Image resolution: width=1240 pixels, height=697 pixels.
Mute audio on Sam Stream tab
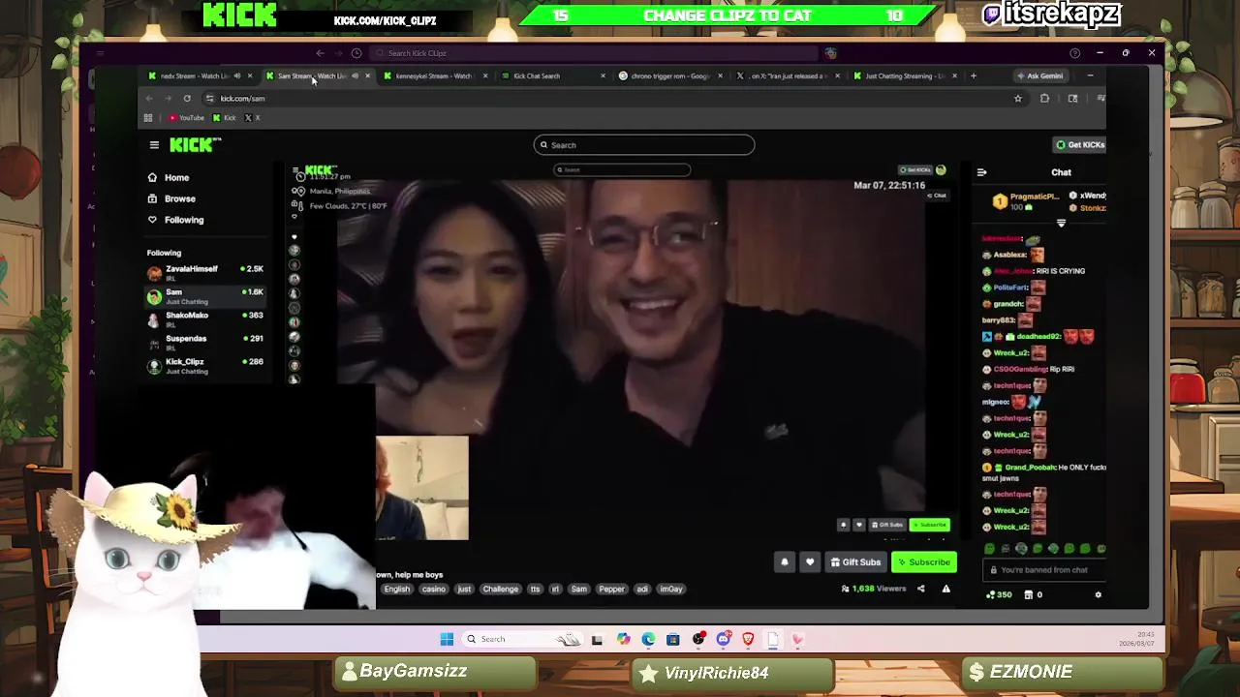coord(355,76)
